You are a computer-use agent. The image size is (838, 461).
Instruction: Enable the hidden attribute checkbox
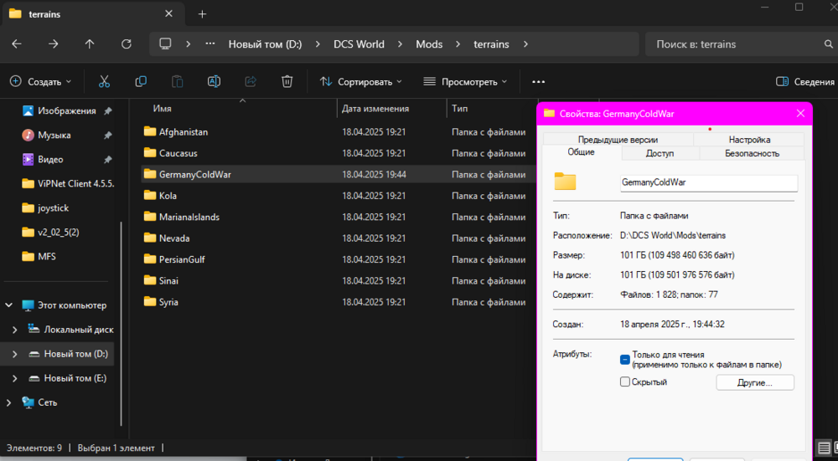(625, 382)
